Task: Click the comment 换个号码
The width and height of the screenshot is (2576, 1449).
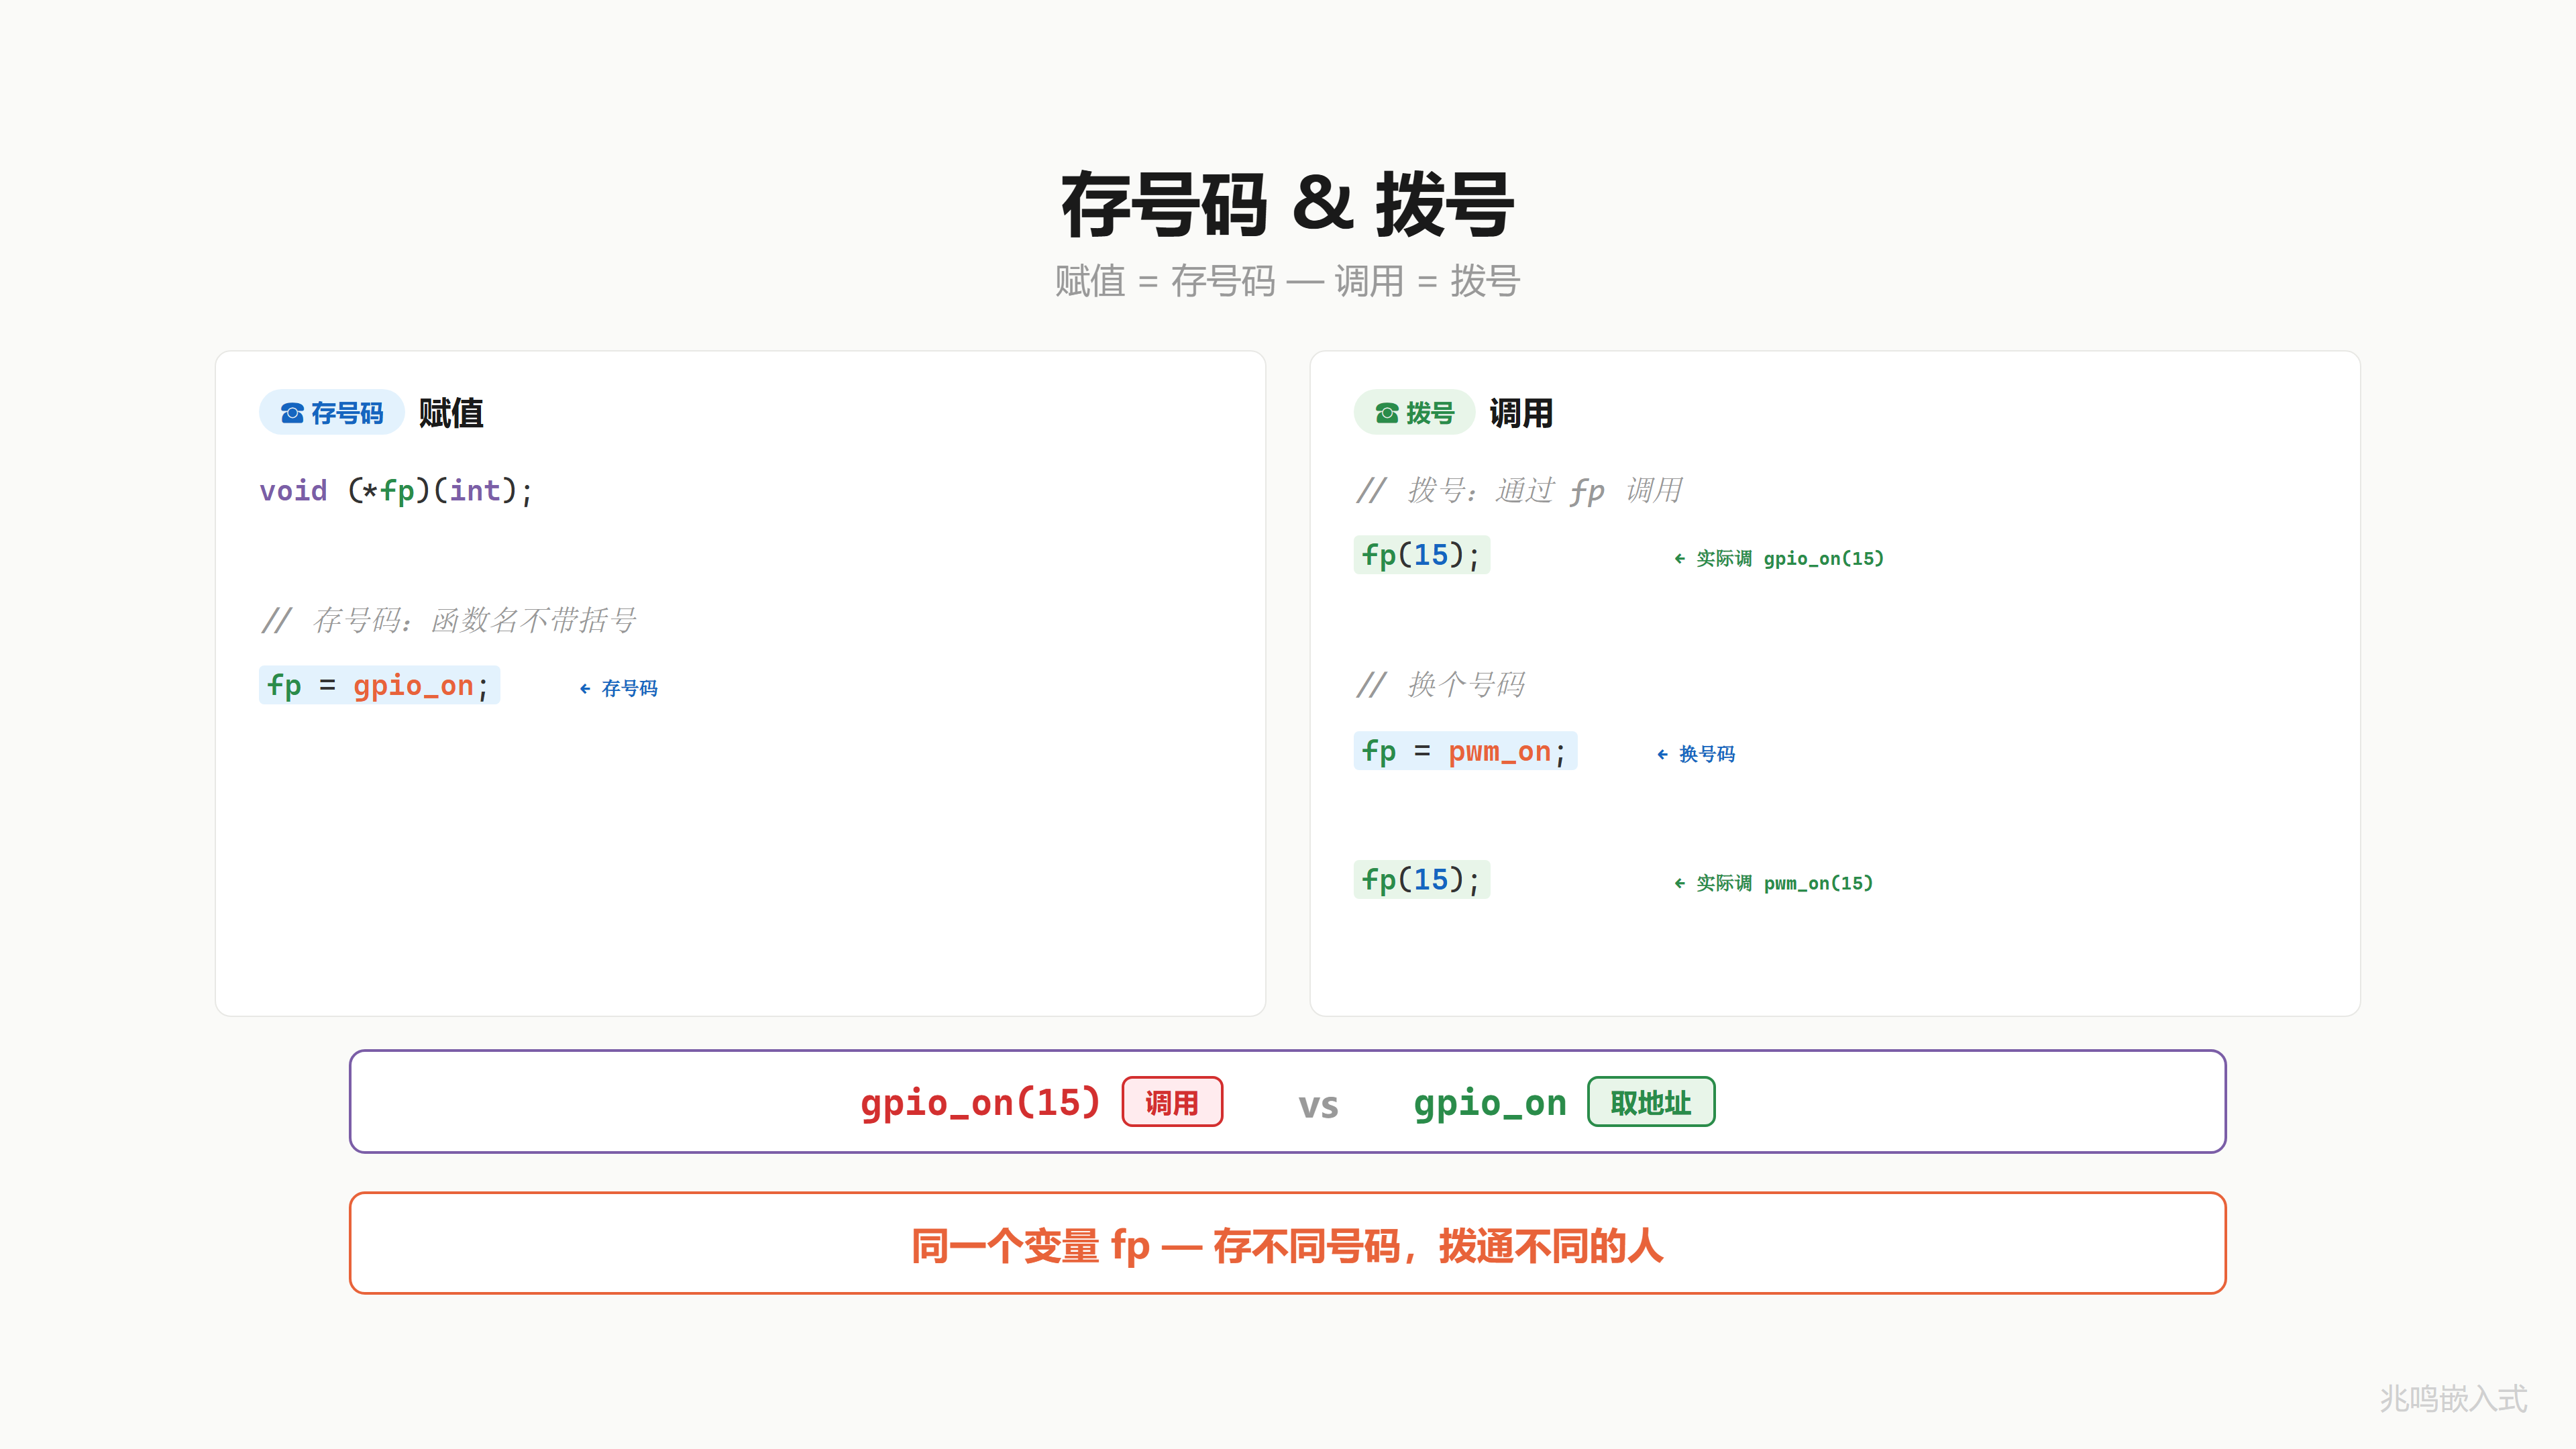Action: 1441,685
